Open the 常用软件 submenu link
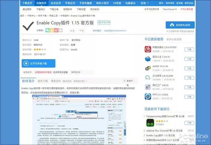This screenshot has width=211, height=145. pos(68,9)
